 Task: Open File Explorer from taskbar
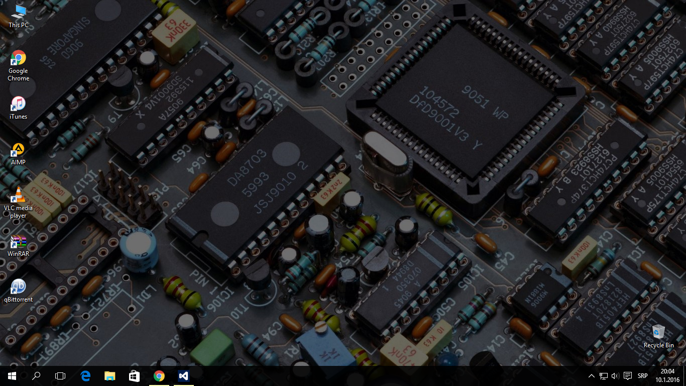109,375
